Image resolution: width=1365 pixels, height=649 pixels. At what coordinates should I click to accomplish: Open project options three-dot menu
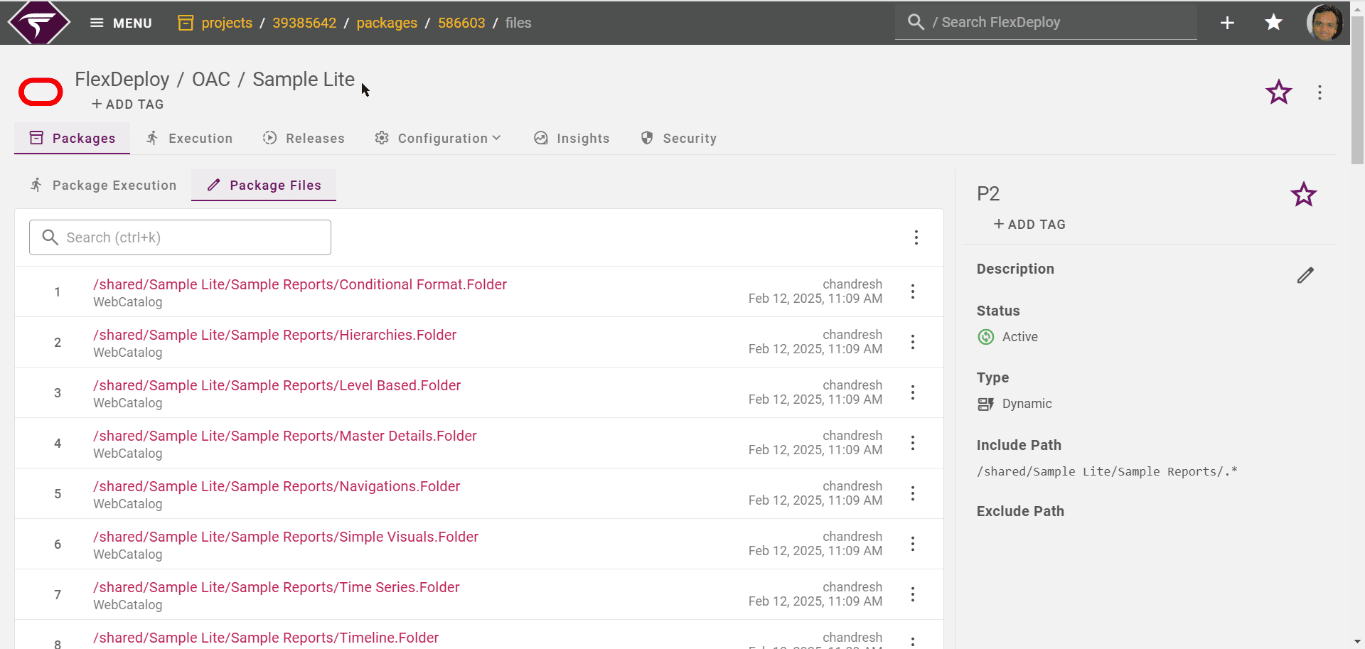coord(1319,92)
